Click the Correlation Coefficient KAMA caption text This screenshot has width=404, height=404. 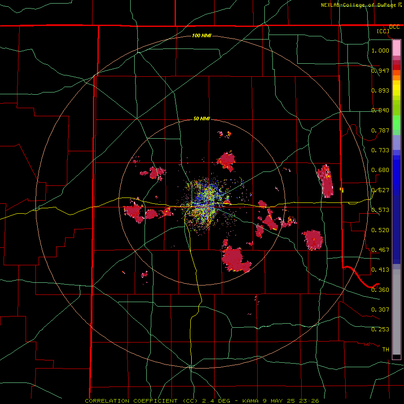(202, 401)
